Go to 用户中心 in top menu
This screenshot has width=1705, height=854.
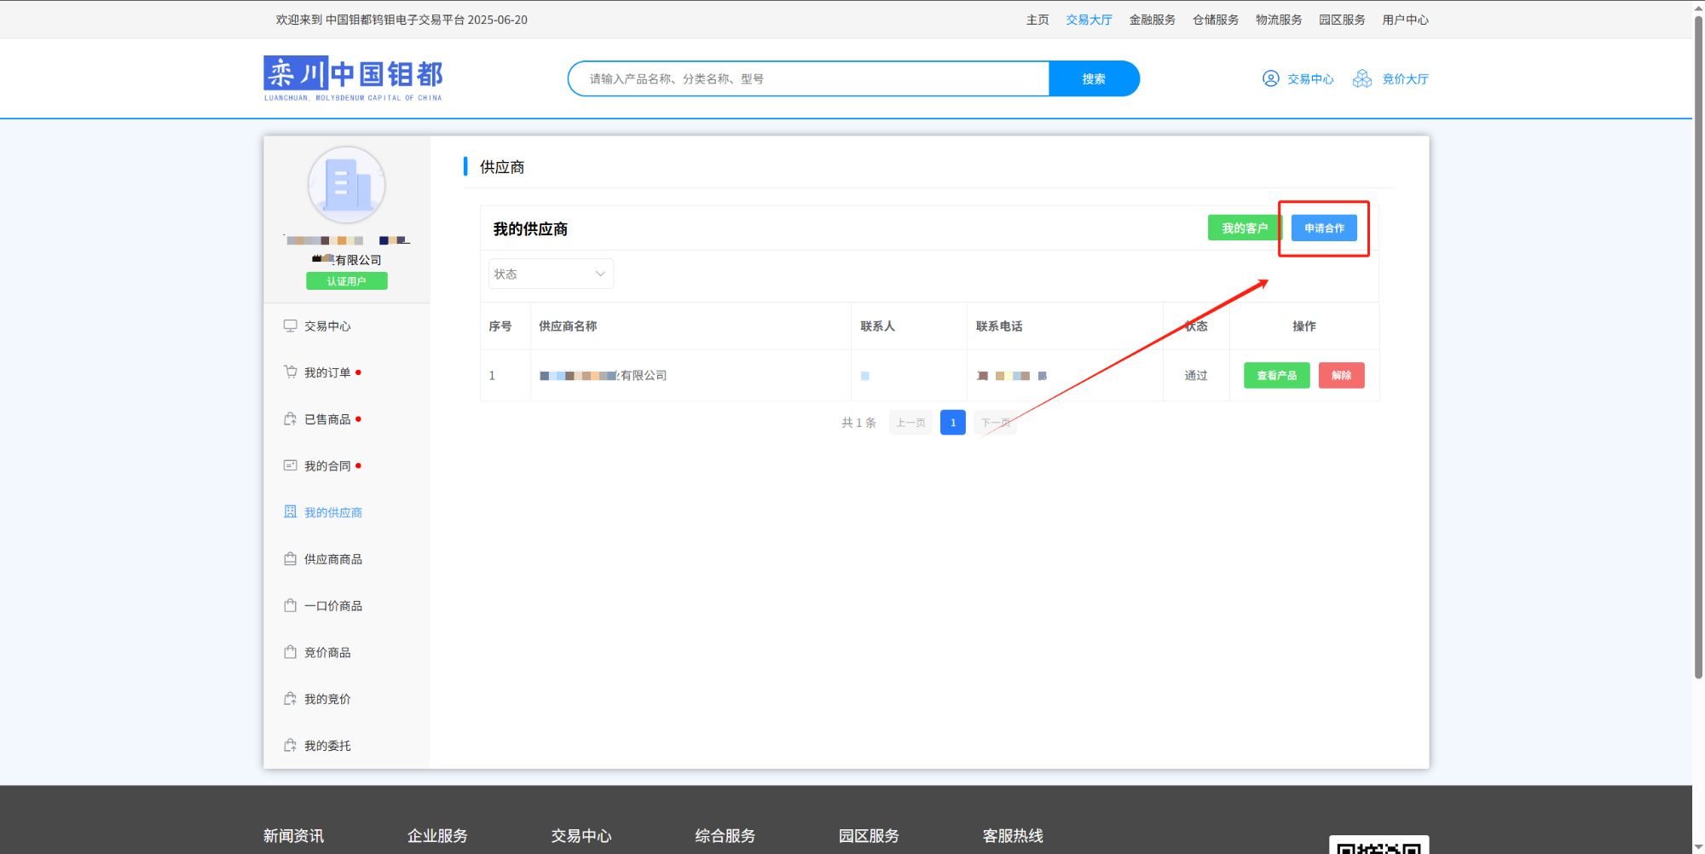tap(1405, 20)
